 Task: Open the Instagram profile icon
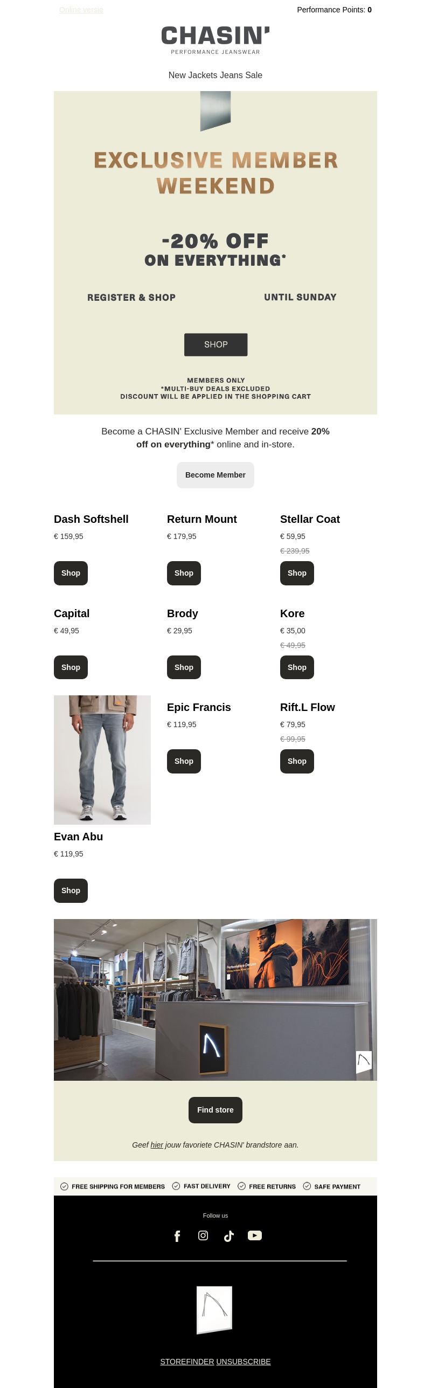tap(203, 1235)
